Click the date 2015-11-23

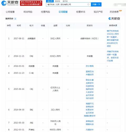point(19,73)
